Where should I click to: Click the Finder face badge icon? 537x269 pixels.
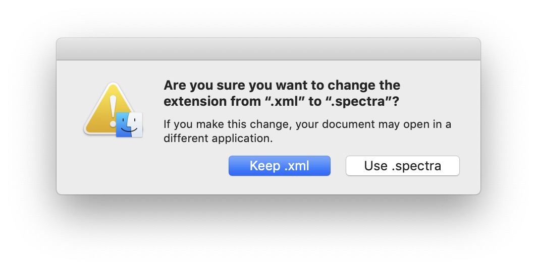[x=129, y=124]
